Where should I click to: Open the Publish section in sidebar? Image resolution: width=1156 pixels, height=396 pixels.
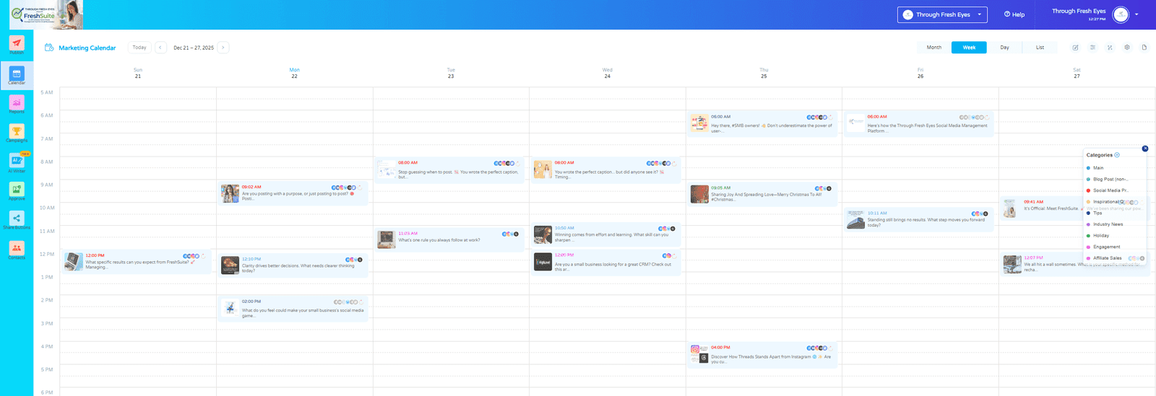(x=17, y=45)
